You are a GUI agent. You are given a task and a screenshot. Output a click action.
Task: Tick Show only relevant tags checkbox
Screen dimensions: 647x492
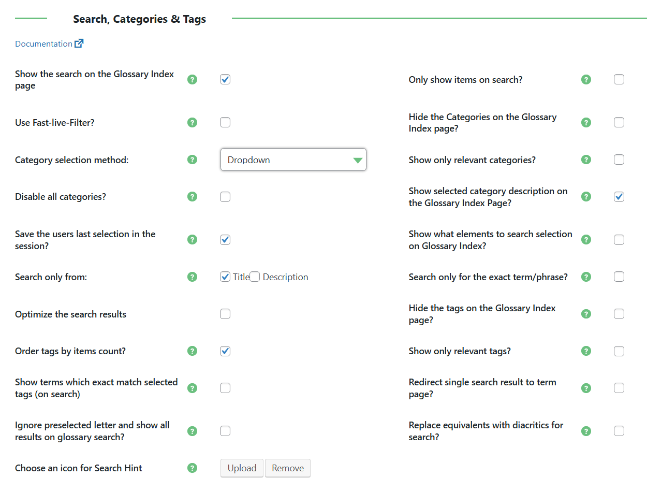619,351
